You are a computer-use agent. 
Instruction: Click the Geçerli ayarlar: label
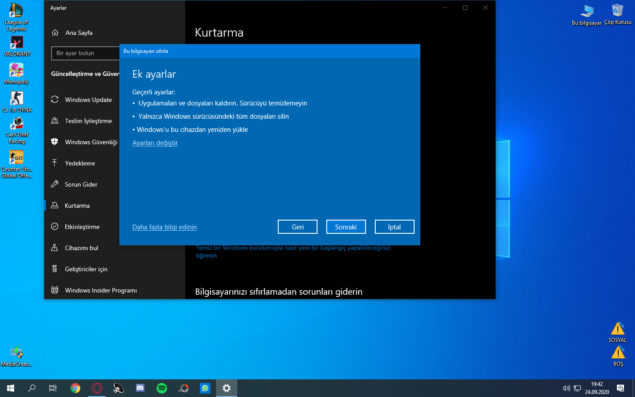(153, 92)
